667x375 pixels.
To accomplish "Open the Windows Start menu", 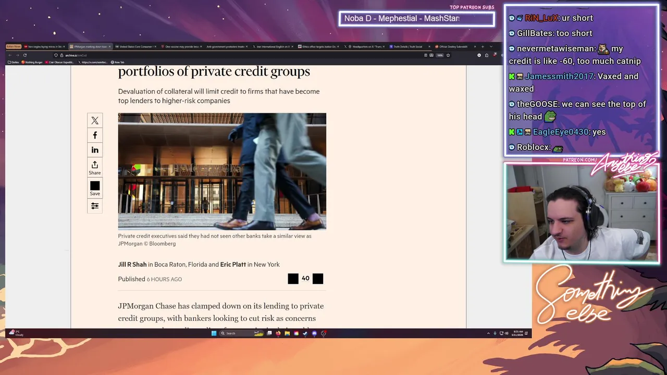I will pyautogui.click(x=214, y=333).
